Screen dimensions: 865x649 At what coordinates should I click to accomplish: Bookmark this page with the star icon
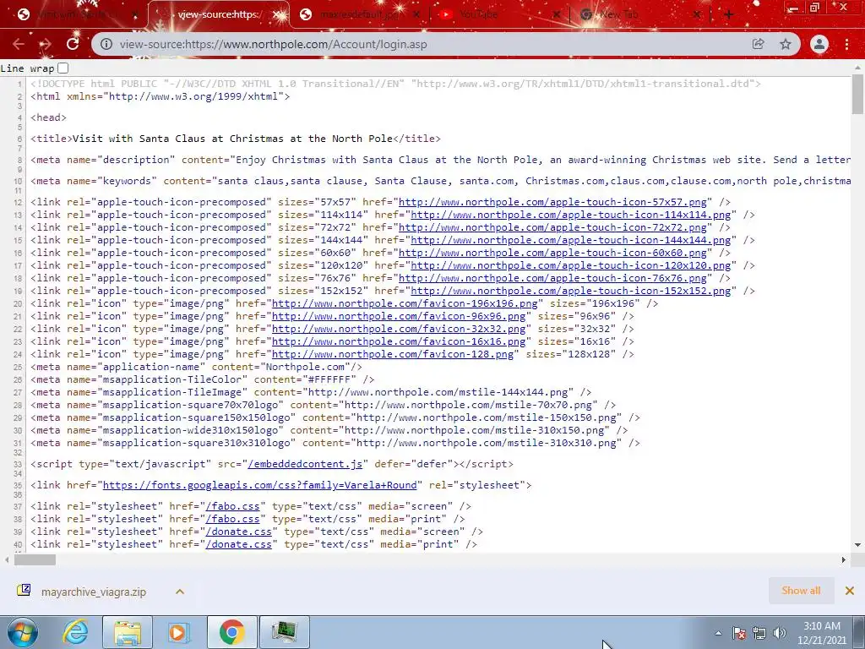[x=786, y=44]
